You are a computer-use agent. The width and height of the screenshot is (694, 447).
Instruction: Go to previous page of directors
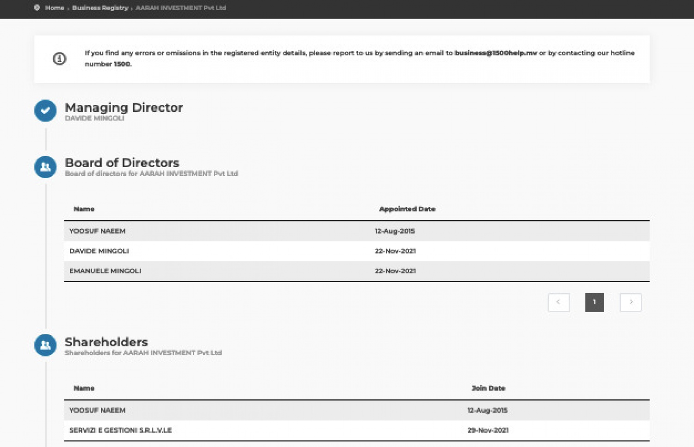tap(558, 302)
